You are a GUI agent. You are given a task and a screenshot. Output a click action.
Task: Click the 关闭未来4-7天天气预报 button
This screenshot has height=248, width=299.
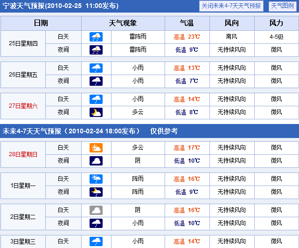pyautogui.click(x=231, y=6)
